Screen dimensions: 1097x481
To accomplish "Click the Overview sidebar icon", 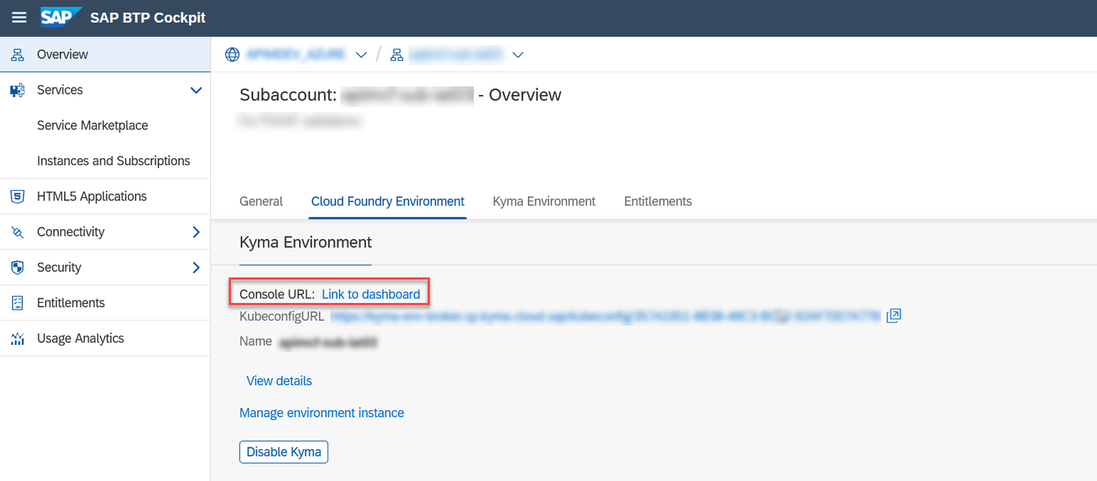I will 18,55.
